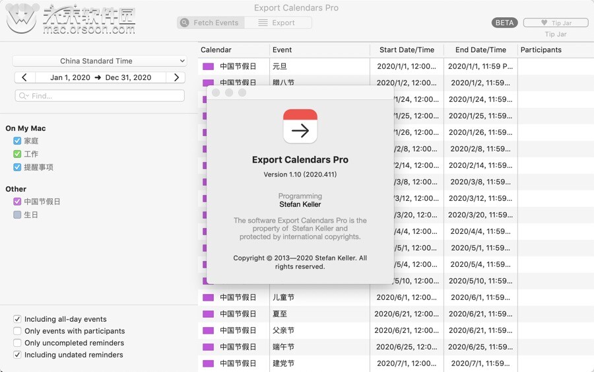Click Export Calendars Pro icon in About window
Viewport: 594px width, 372px height.
(x=300, y=126)
